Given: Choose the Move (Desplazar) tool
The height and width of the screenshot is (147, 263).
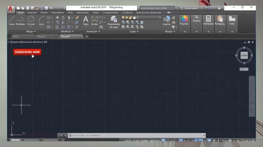Looking at the screenshot, I should (58, 18).
